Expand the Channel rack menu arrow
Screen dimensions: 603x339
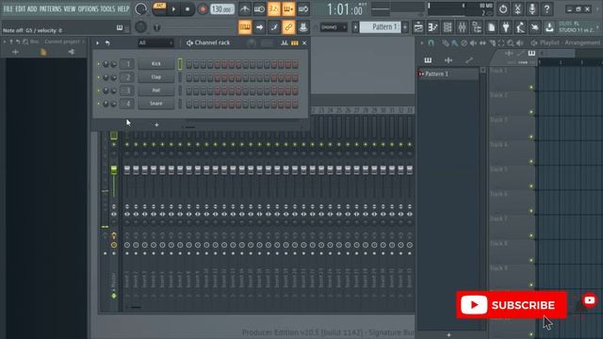point(97,43)
